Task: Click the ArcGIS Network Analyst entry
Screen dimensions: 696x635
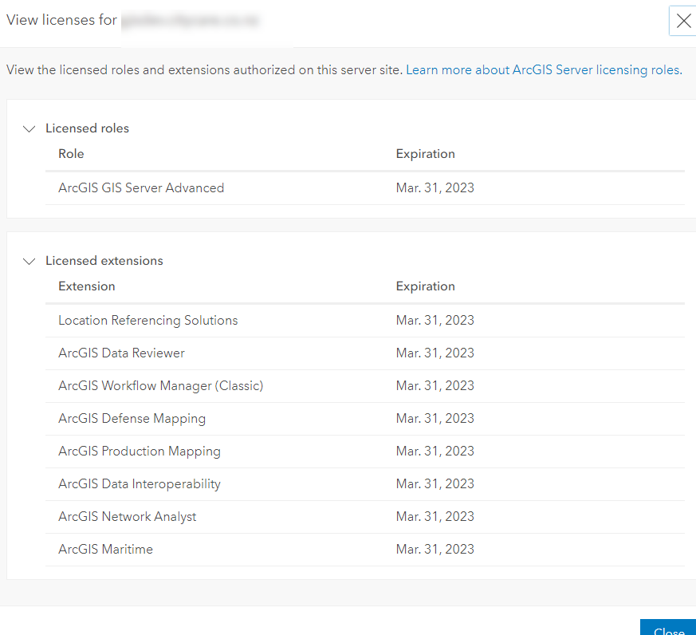Action: 128,517
